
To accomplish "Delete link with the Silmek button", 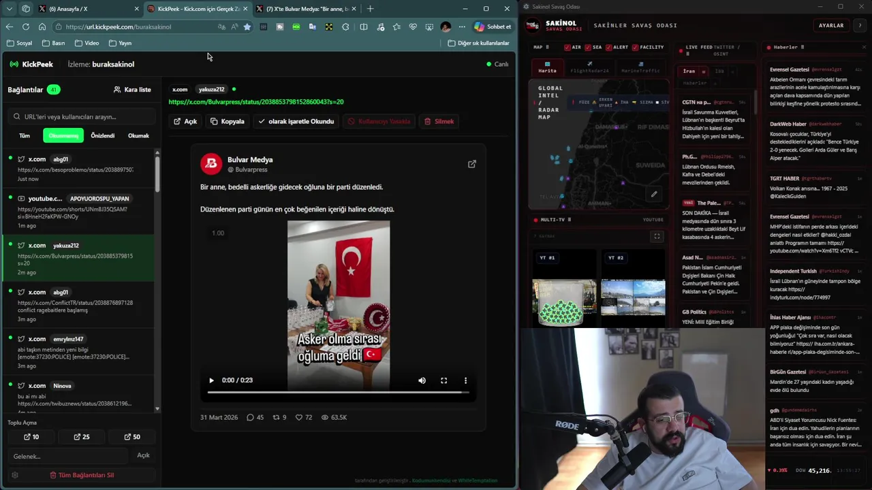I will pos(439,121).
